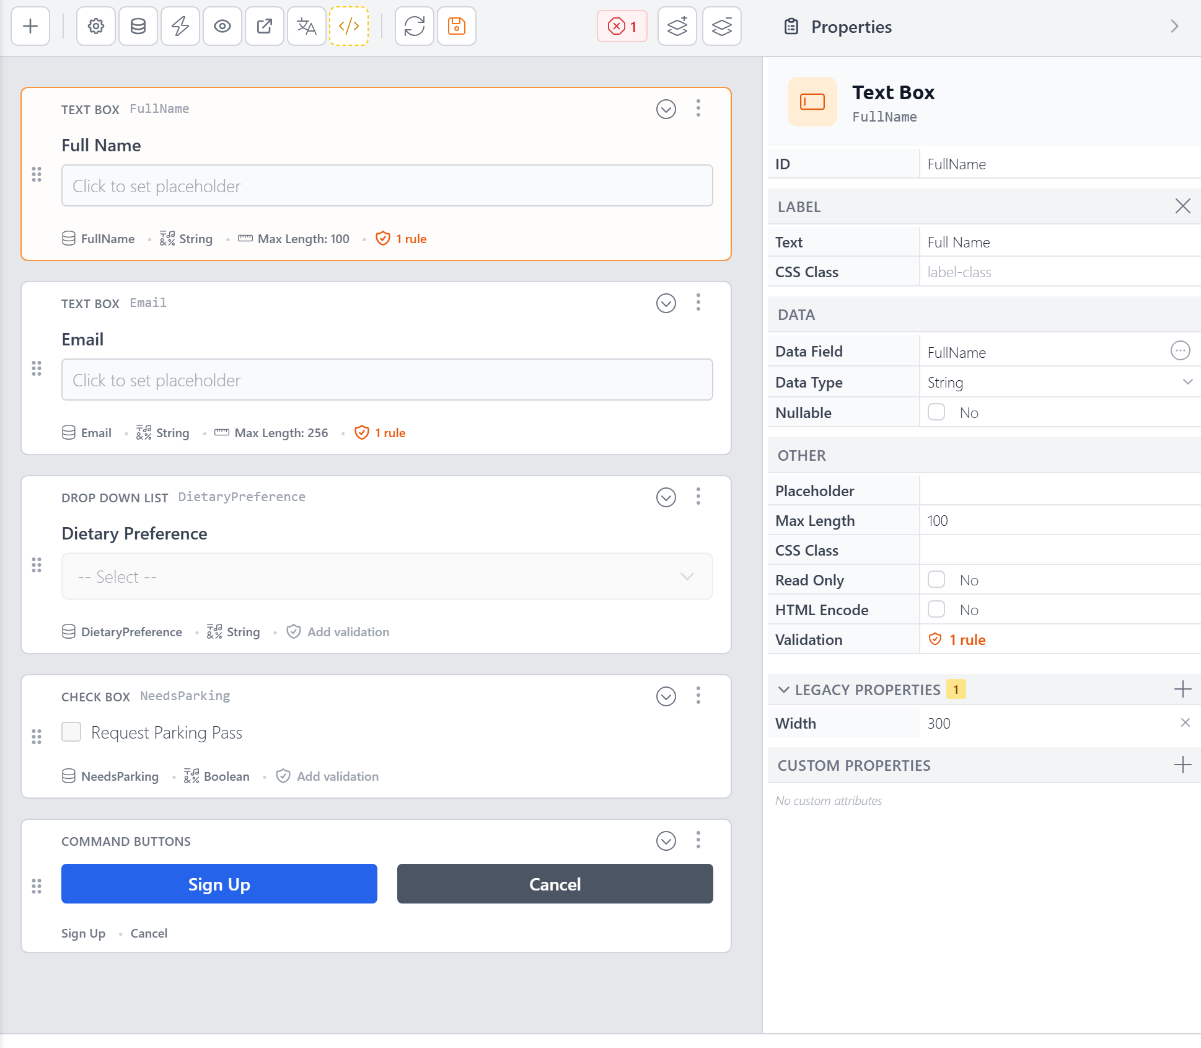
Task: Expand the Command Buttons card chevron
Action: [x=666, y=841]
